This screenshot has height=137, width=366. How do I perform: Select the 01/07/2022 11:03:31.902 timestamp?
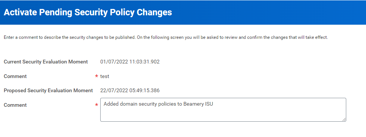pos(130,62)
